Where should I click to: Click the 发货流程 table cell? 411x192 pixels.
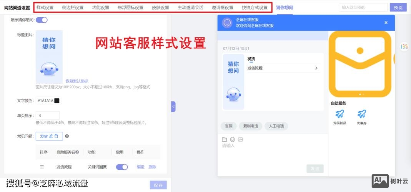[x=64, y=167]
